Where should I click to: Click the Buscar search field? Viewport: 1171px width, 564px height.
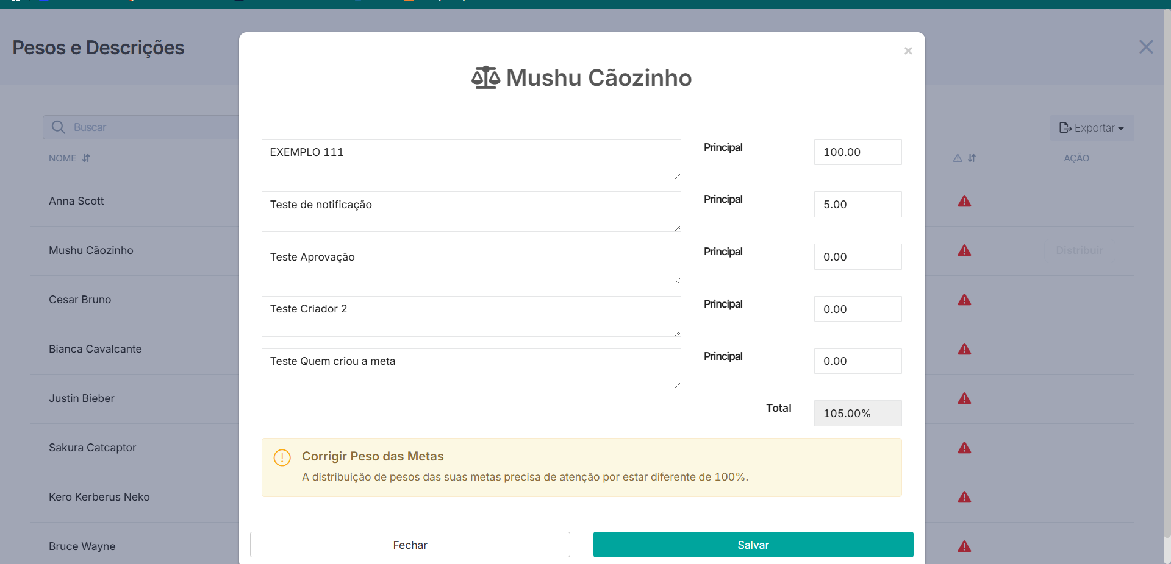point(141,127)
